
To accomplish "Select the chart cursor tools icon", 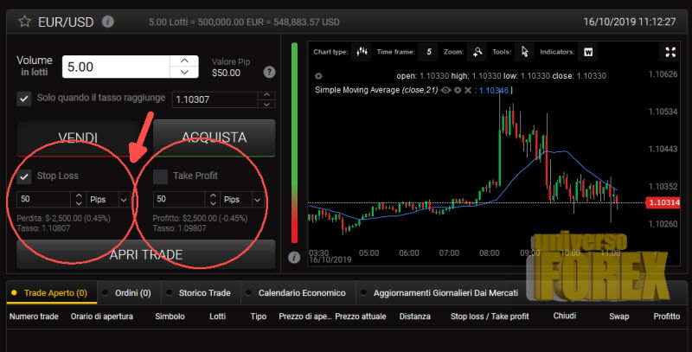I will (524, 52).
